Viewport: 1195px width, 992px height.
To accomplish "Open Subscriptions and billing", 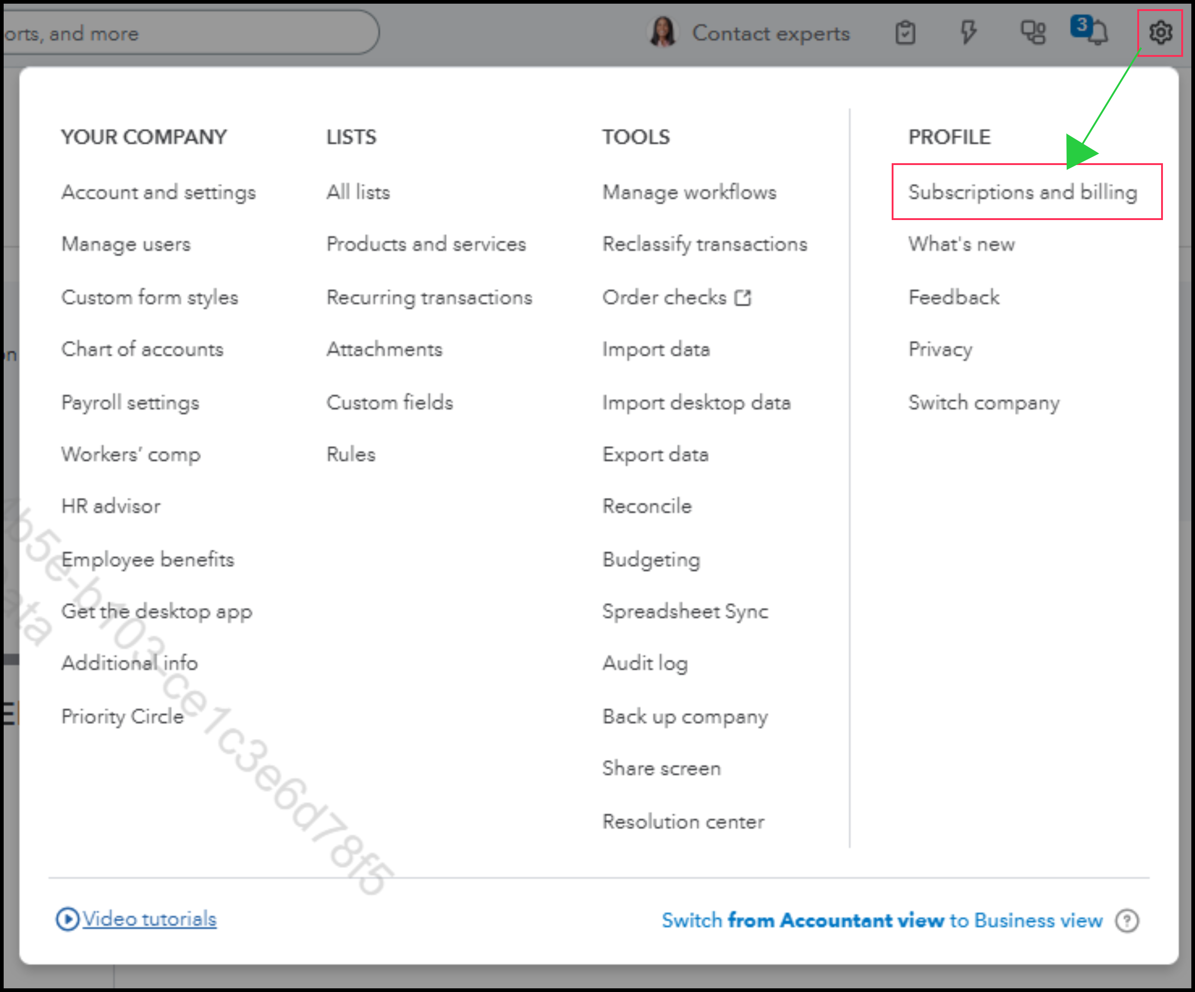I will click(1023, 193).
